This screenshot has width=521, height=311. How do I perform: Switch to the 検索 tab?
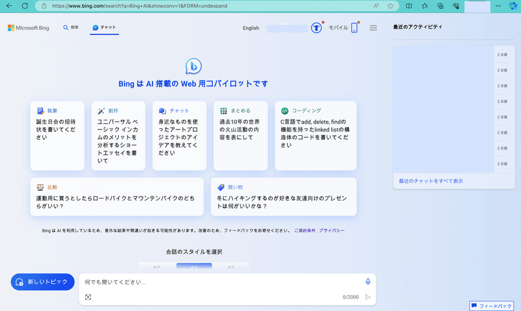click(x=71, y=27)
